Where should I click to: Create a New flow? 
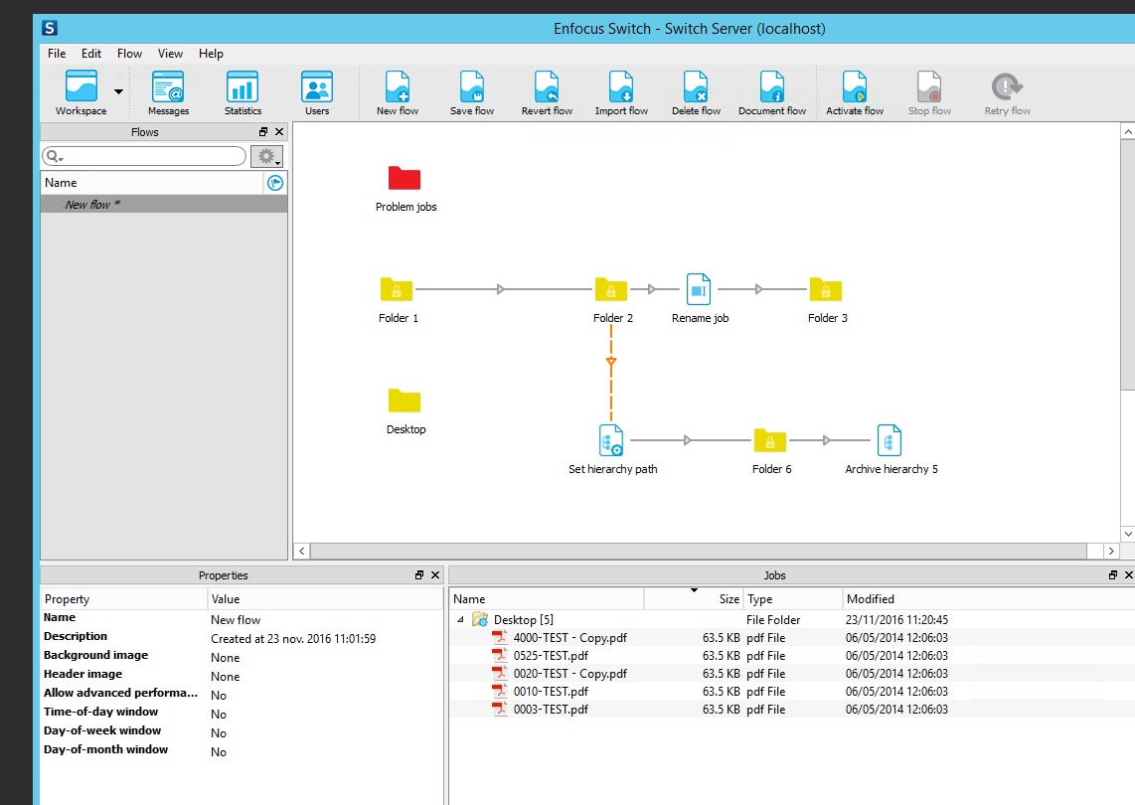pos(398,92)
